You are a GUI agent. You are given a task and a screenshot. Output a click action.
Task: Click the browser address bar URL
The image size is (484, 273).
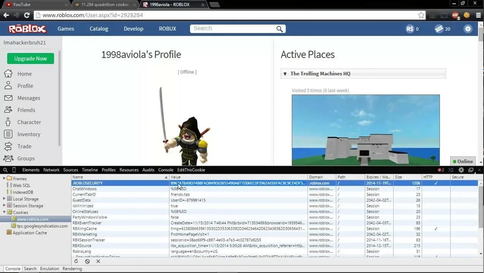point(93,15)
